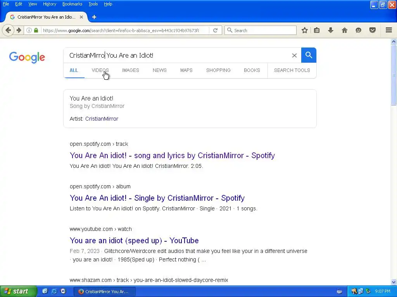This screenshot has height=297, width=397.
Task: Open the View menu
Action: pos(33,4)
